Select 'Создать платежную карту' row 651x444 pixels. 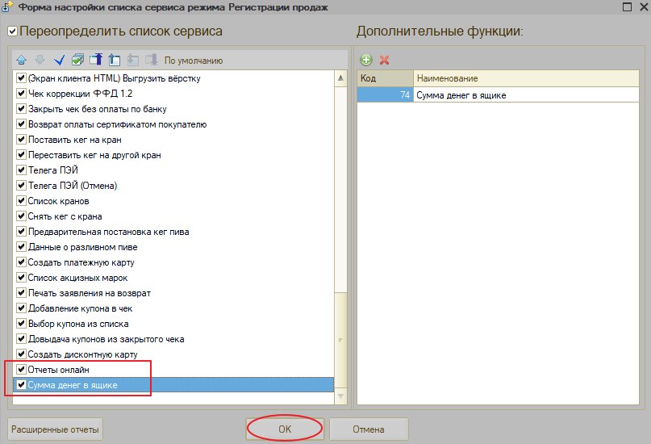(173, 262)
